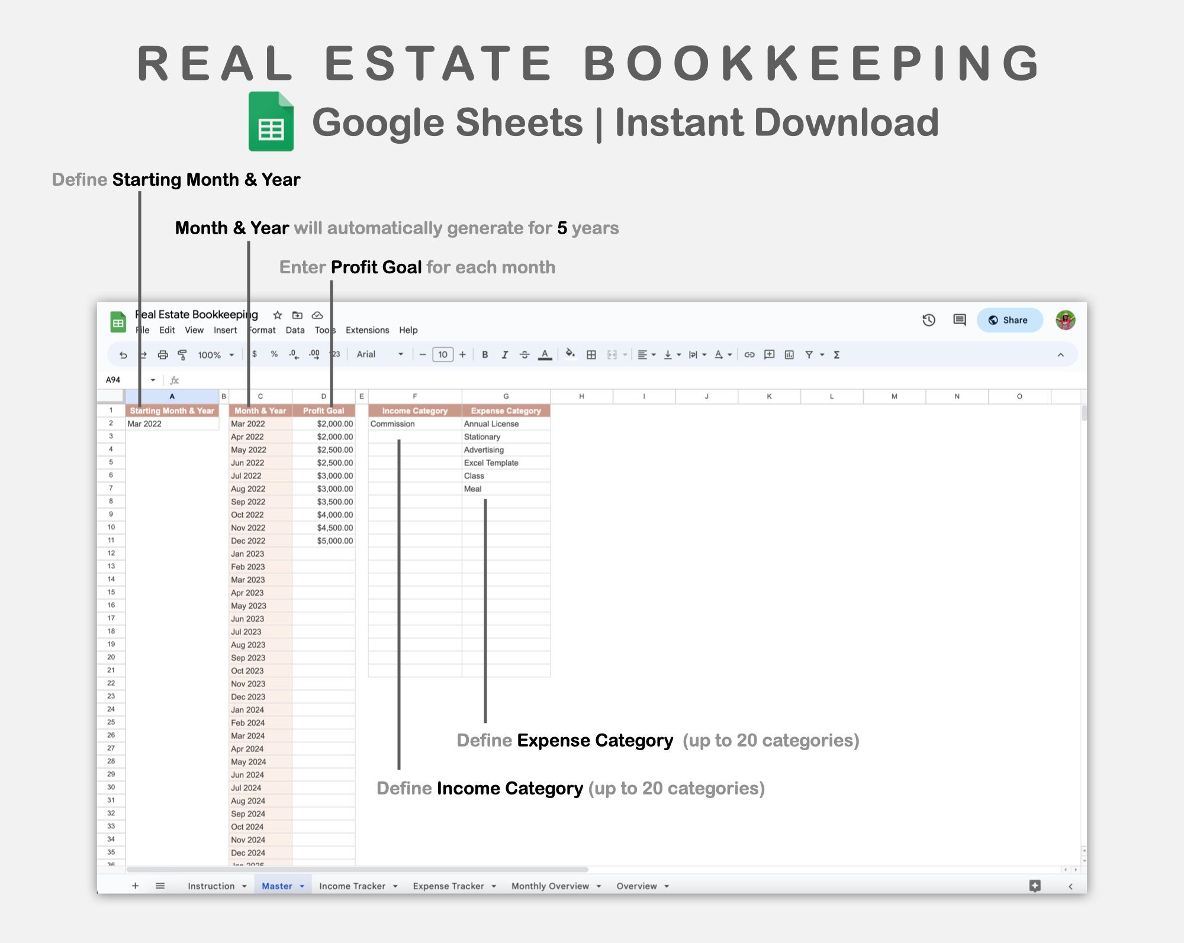Viewport: 1184px width, 943px height.
Task: Apply currency format with the dollar sign icon
Action: point(253,354)
